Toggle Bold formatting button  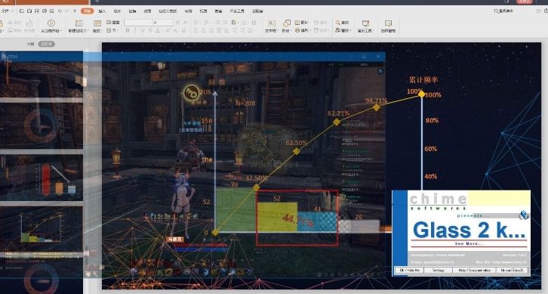pos(128,30)
